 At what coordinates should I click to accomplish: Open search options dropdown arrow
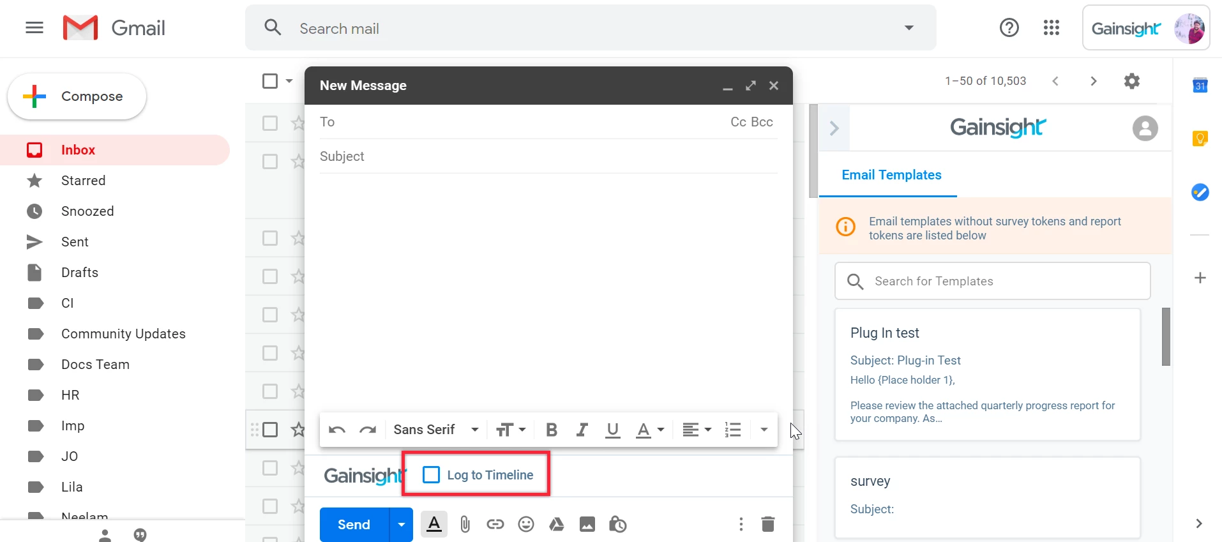[x=909, y=27]
